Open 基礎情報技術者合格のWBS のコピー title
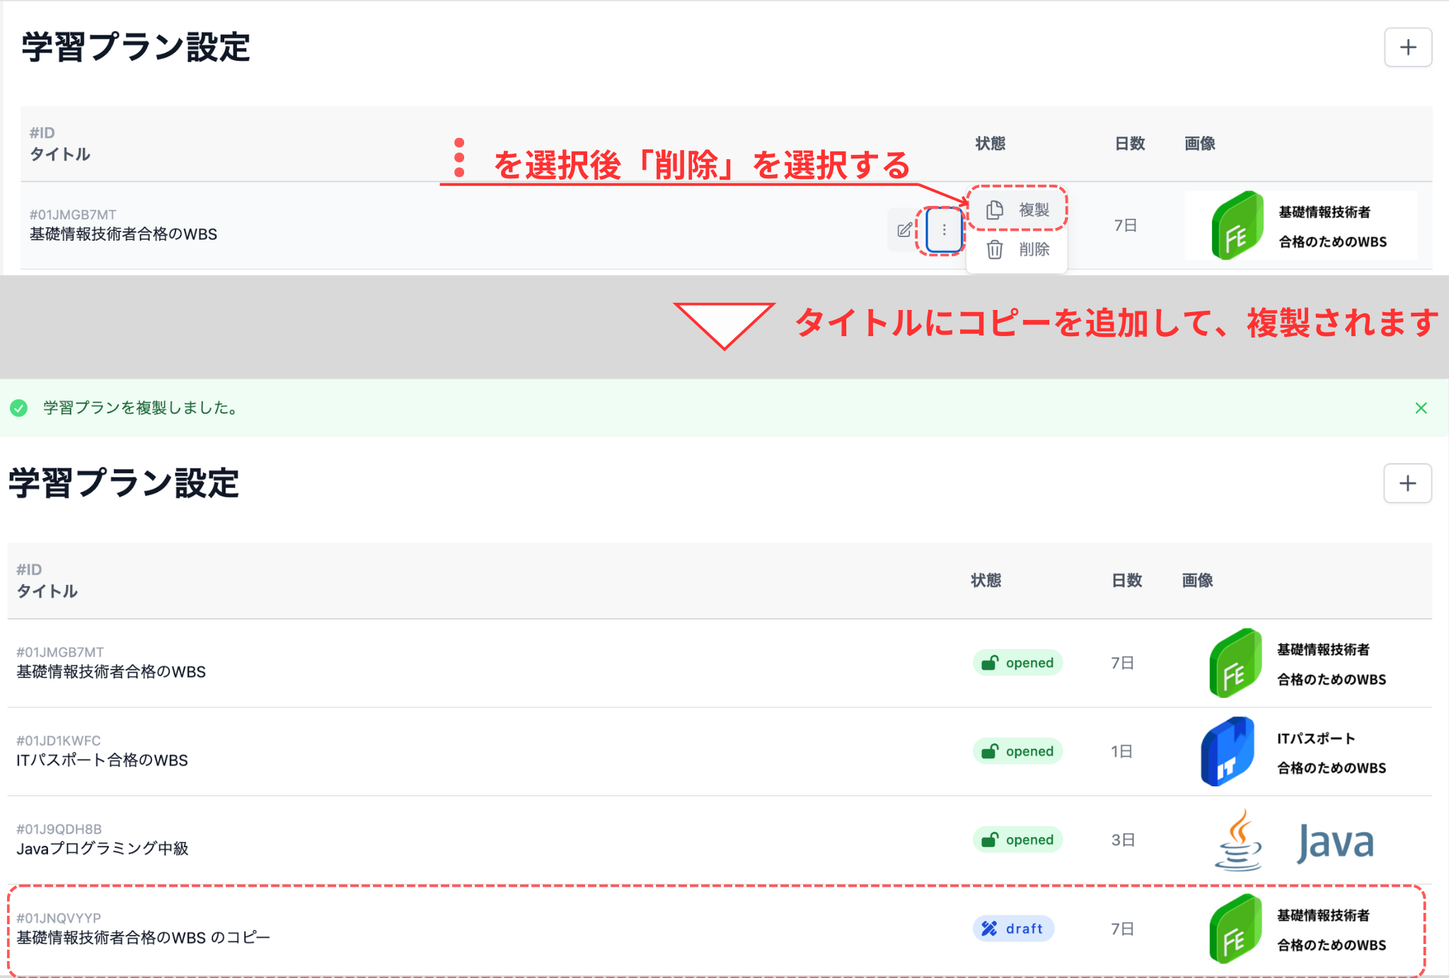This screenshot has height=978, width=1449. click(x=143, y=938)
